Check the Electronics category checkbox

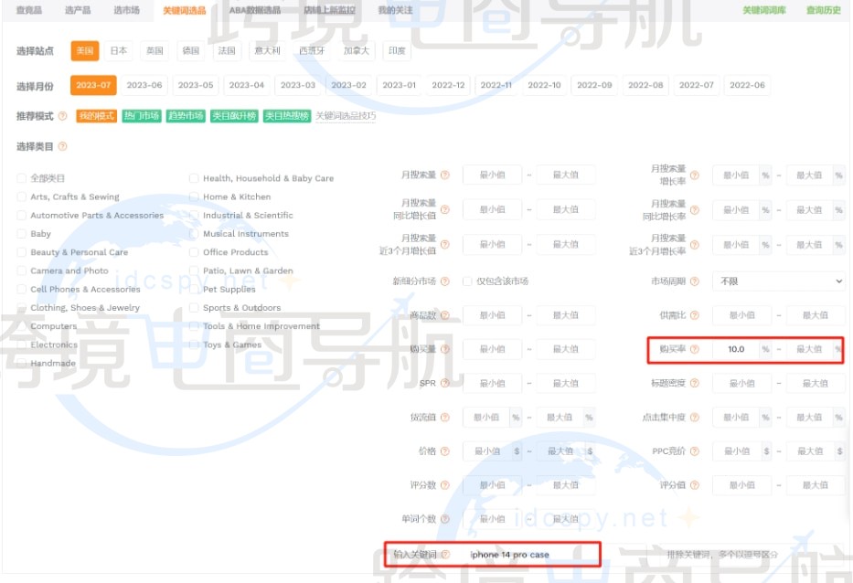[20, 344]
